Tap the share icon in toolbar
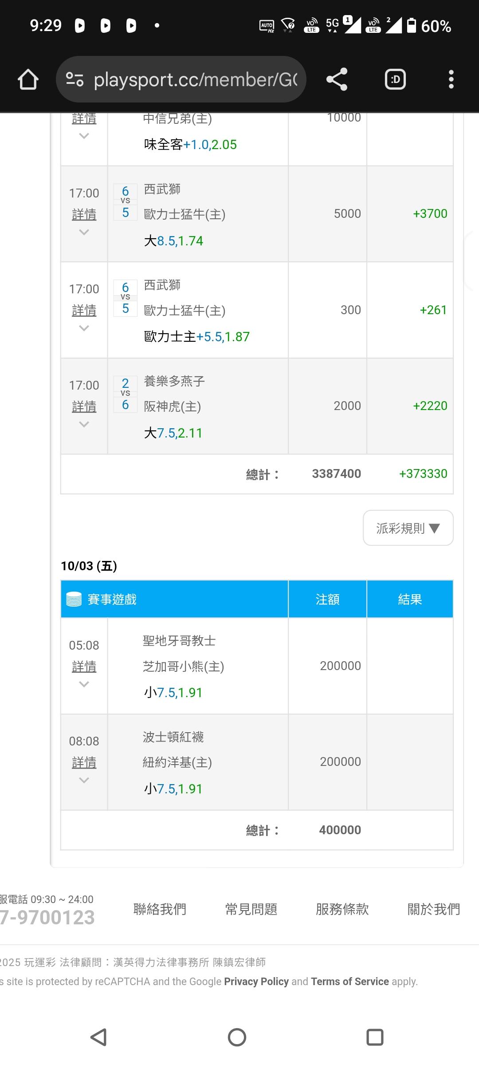The height and width of the screenshot is (1065, 479). [337, 80]
